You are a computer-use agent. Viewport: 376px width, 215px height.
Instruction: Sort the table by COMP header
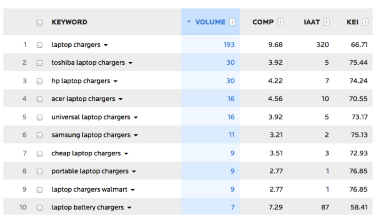pos(263,22)
